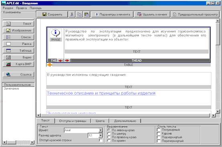Click the APLEdit title bar icon
Screen dimensions: 222x147
coord(3,3)
